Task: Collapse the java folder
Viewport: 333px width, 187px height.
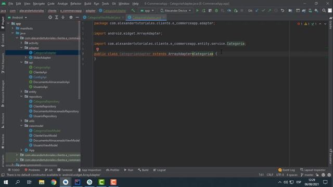Action: [x=12, y=33]
